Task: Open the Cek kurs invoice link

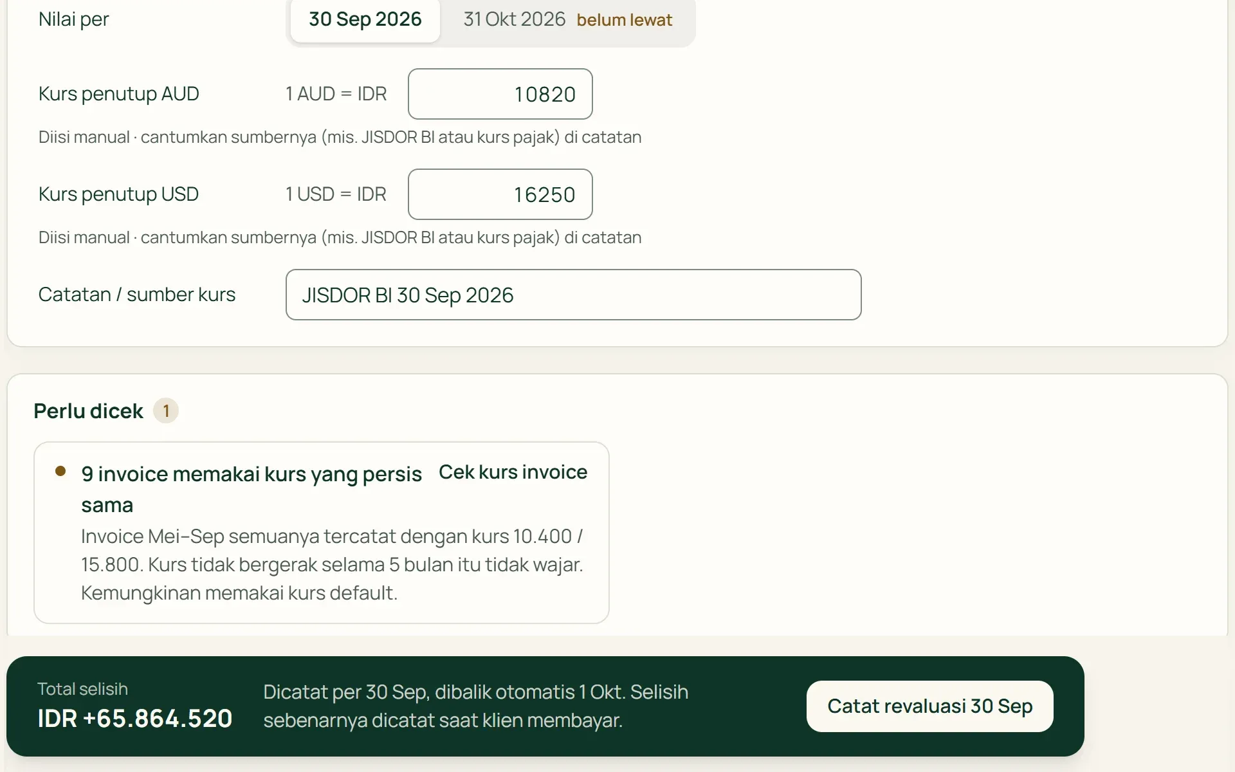Action: coord(513,472)
